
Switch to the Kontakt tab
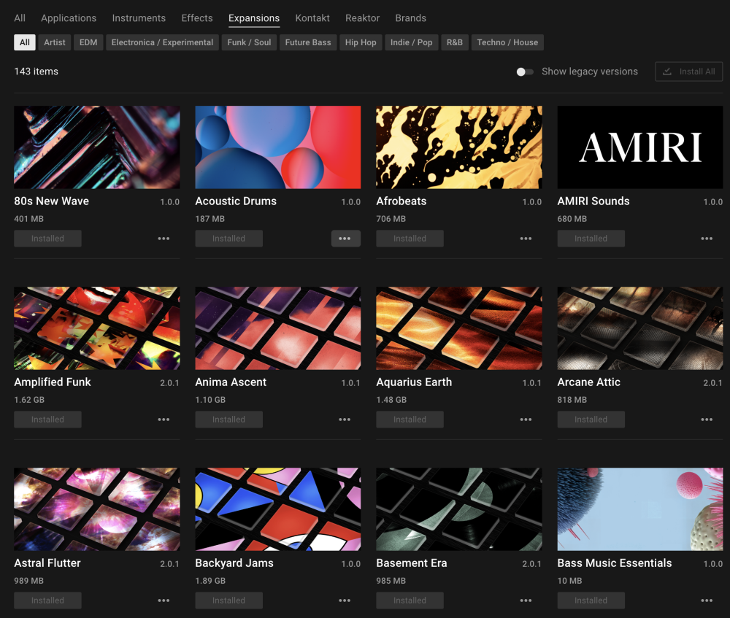pos(312,18)
